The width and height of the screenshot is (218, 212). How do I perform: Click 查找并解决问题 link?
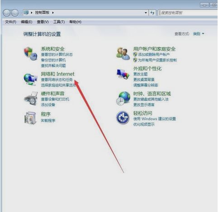pos(53,66)
